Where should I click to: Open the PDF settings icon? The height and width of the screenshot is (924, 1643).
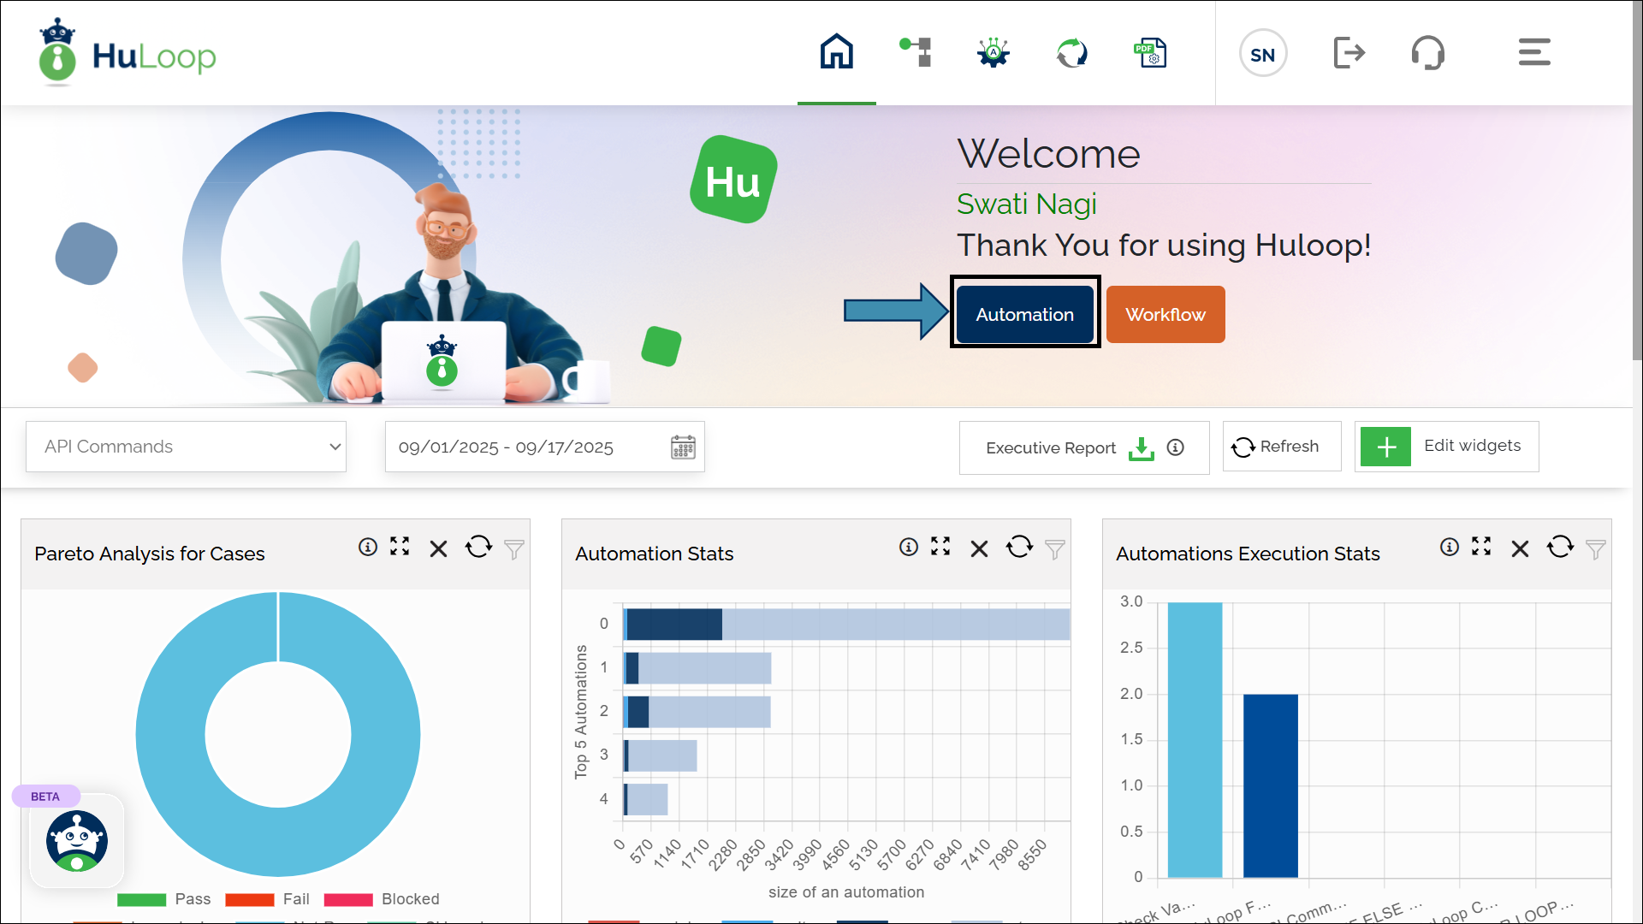[1150, 52]
